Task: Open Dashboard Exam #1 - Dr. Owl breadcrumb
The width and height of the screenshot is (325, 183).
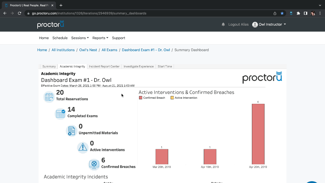Action: coord(146,50)
